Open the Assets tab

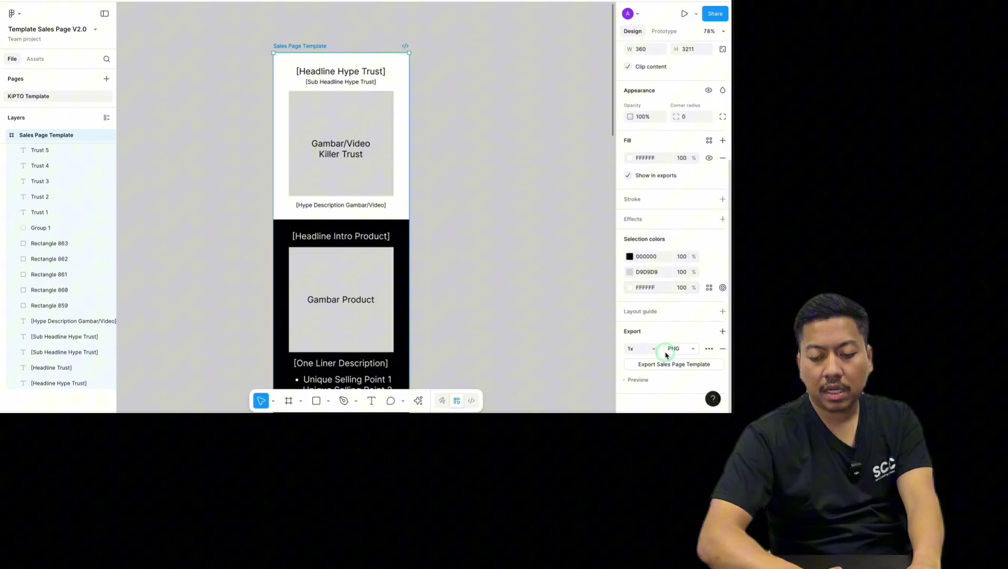coord(35,59)
